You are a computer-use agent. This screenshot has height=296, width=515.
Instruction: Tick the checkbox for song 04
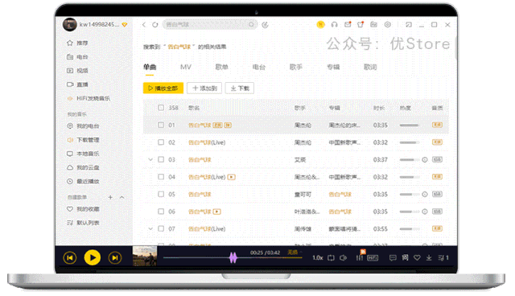[161, 177]
